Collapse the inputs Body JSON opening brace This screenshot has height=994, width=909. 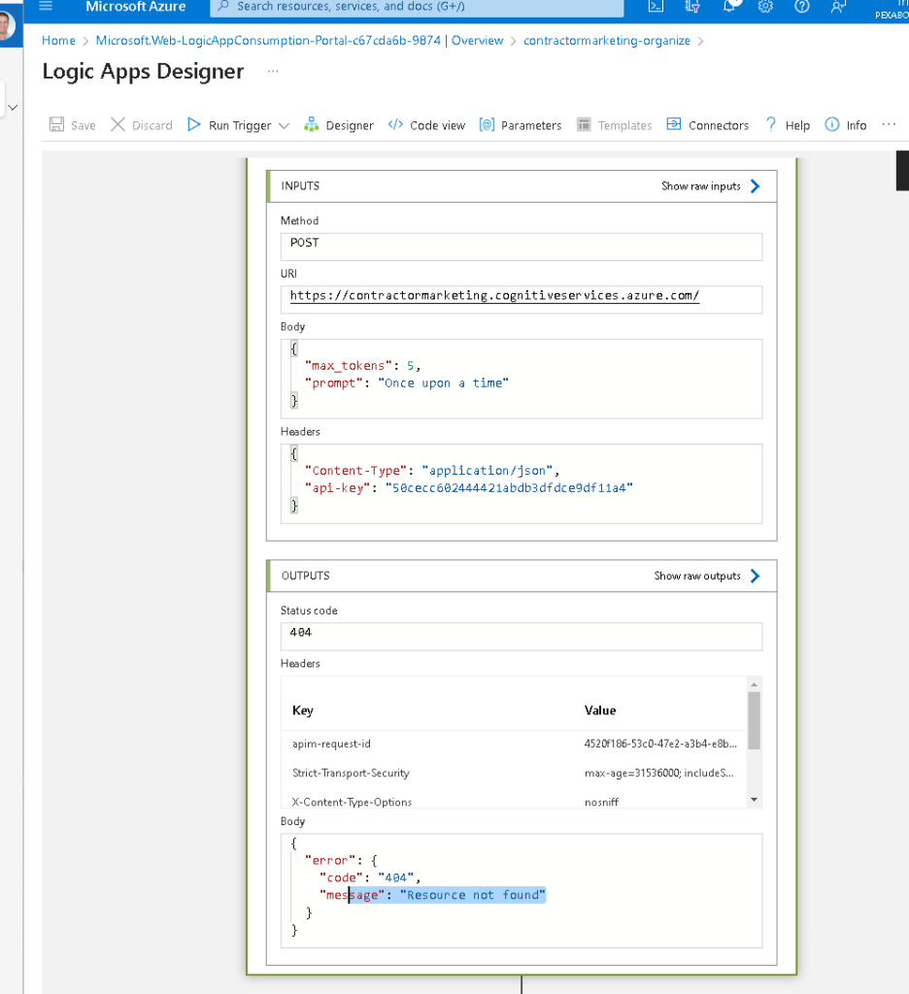pyautogui.click(x=293, y=348)
